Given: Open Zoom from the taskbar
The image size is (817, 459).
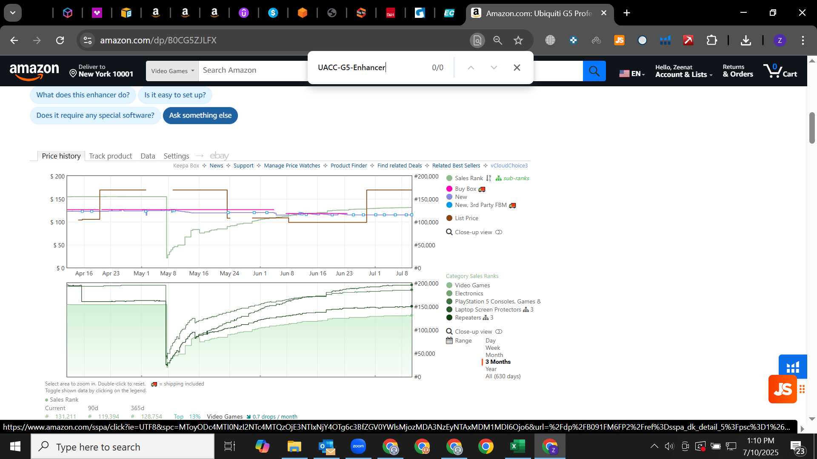Looking at the screenshot, I should (358, 447).
